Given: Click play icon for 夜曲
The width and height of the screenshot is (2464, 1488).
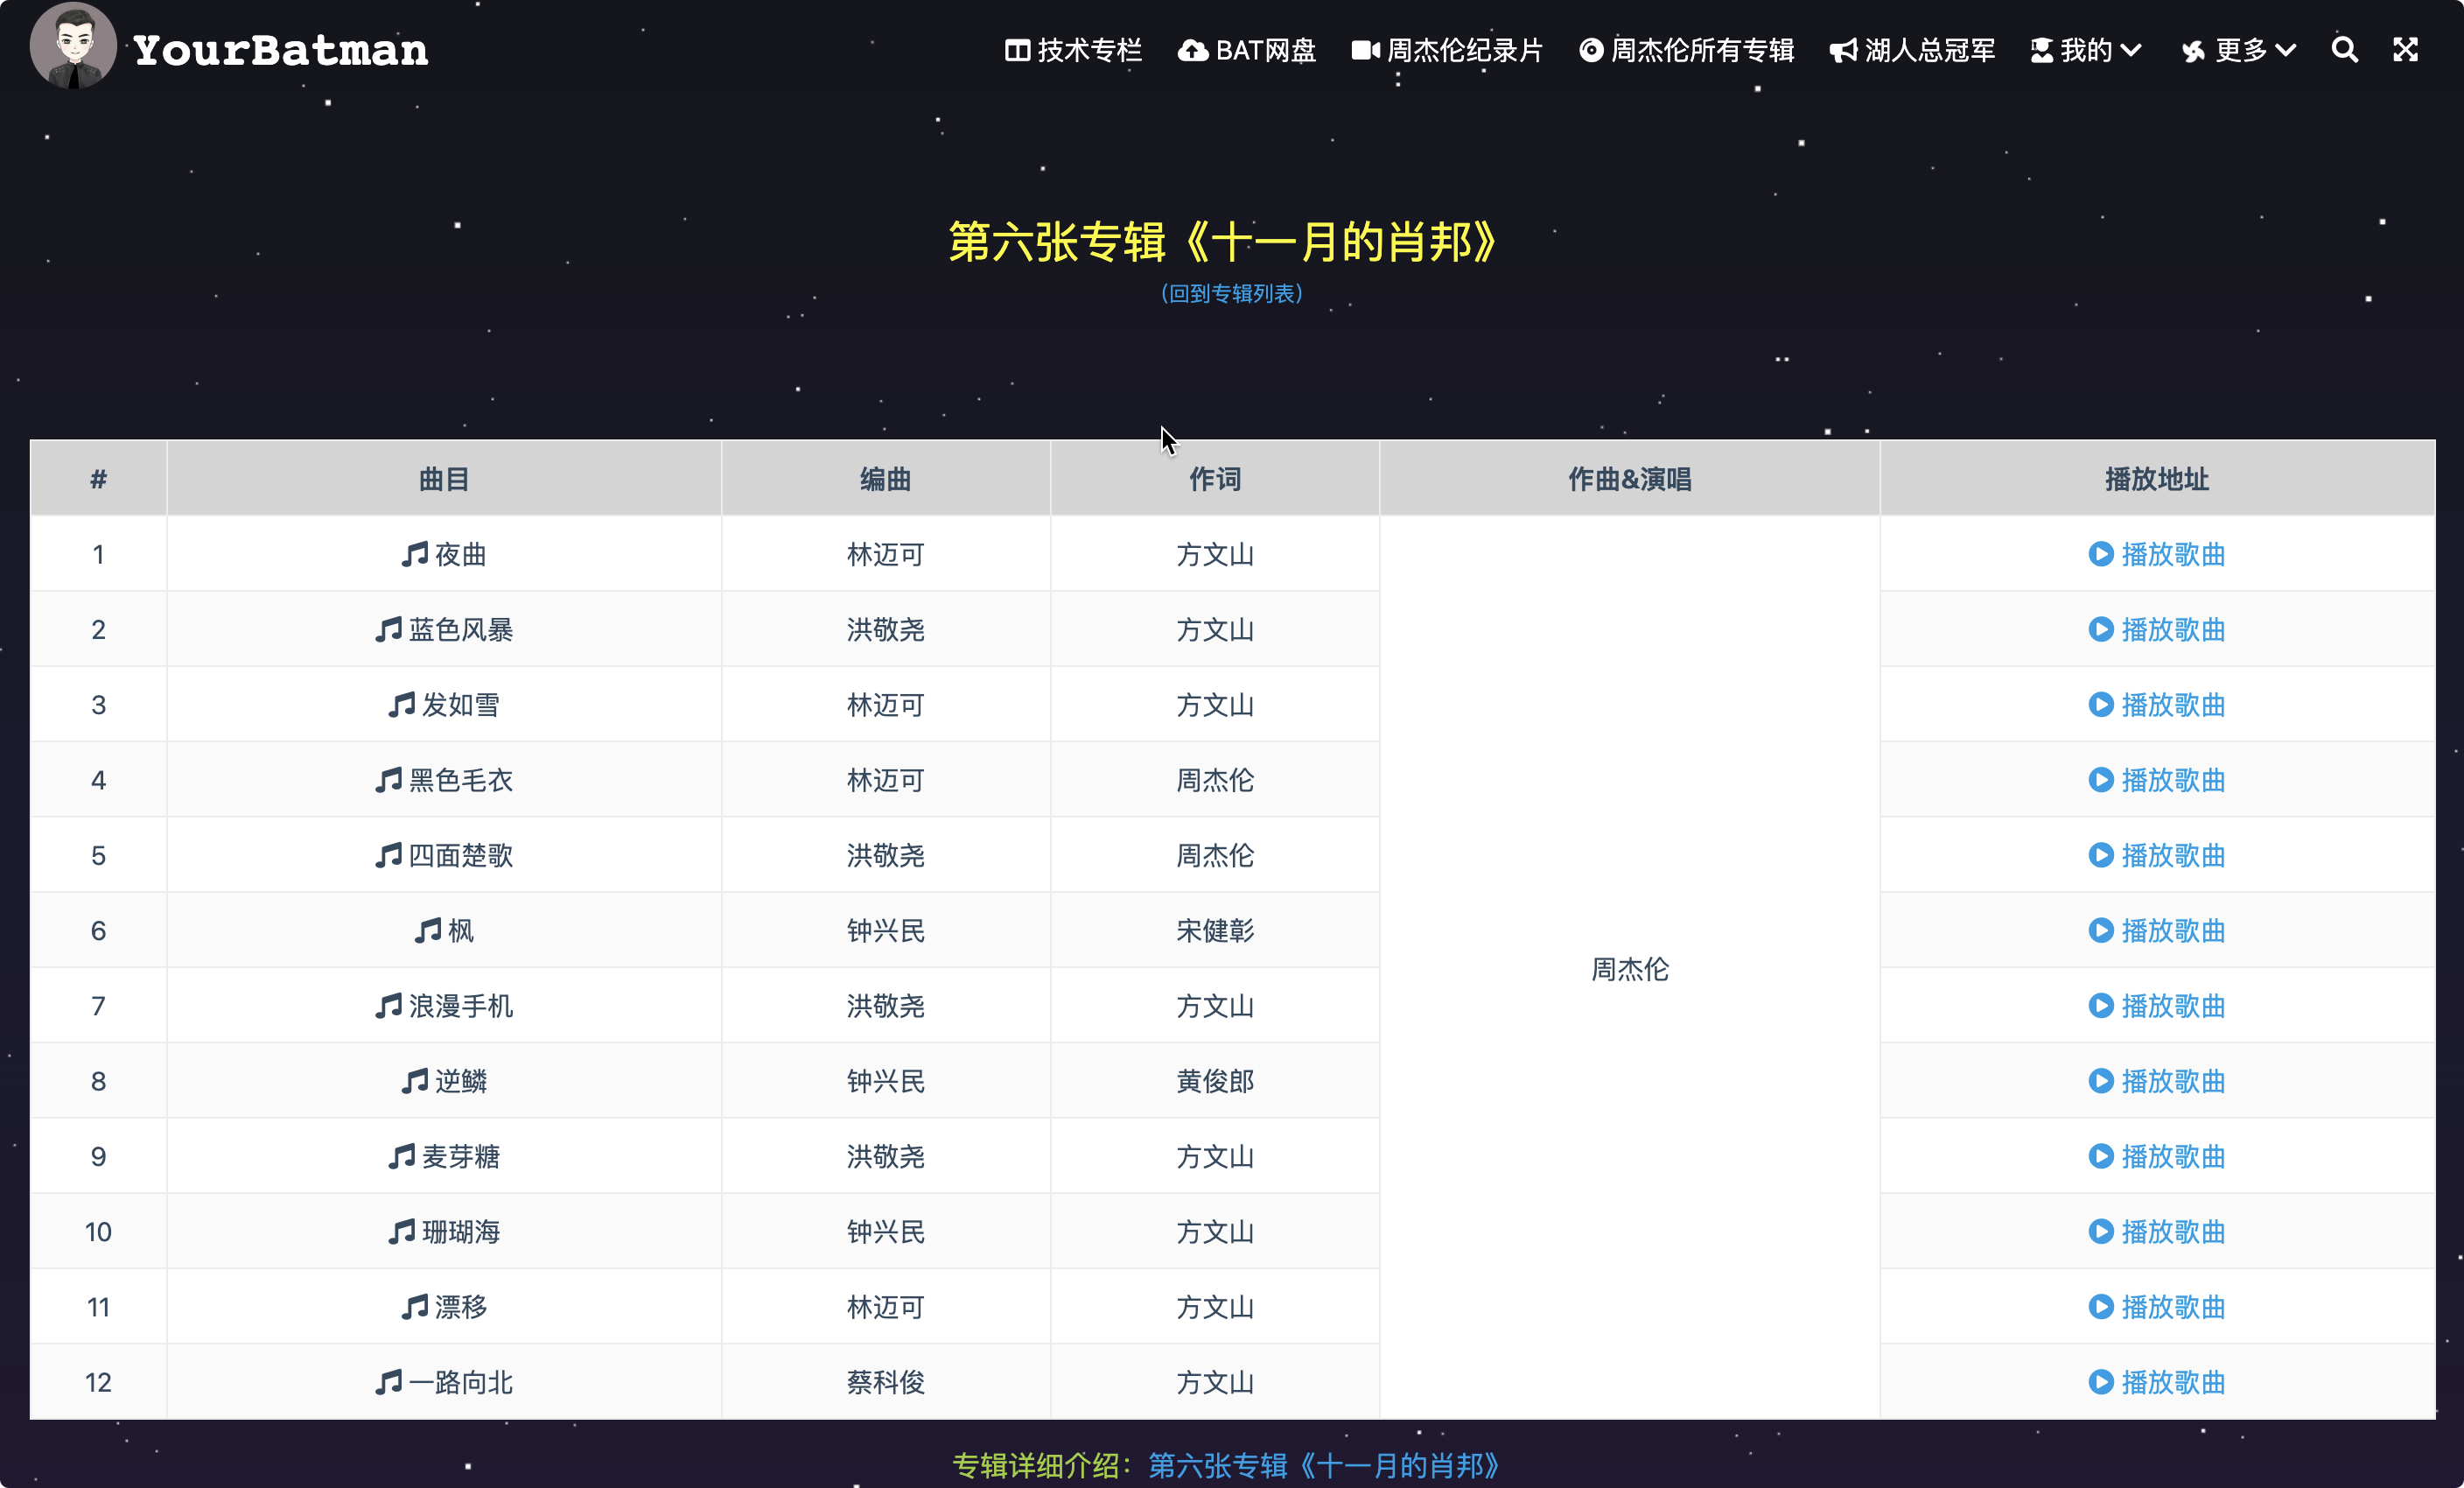Looking at the screenshot, I should pos(2100,554).
